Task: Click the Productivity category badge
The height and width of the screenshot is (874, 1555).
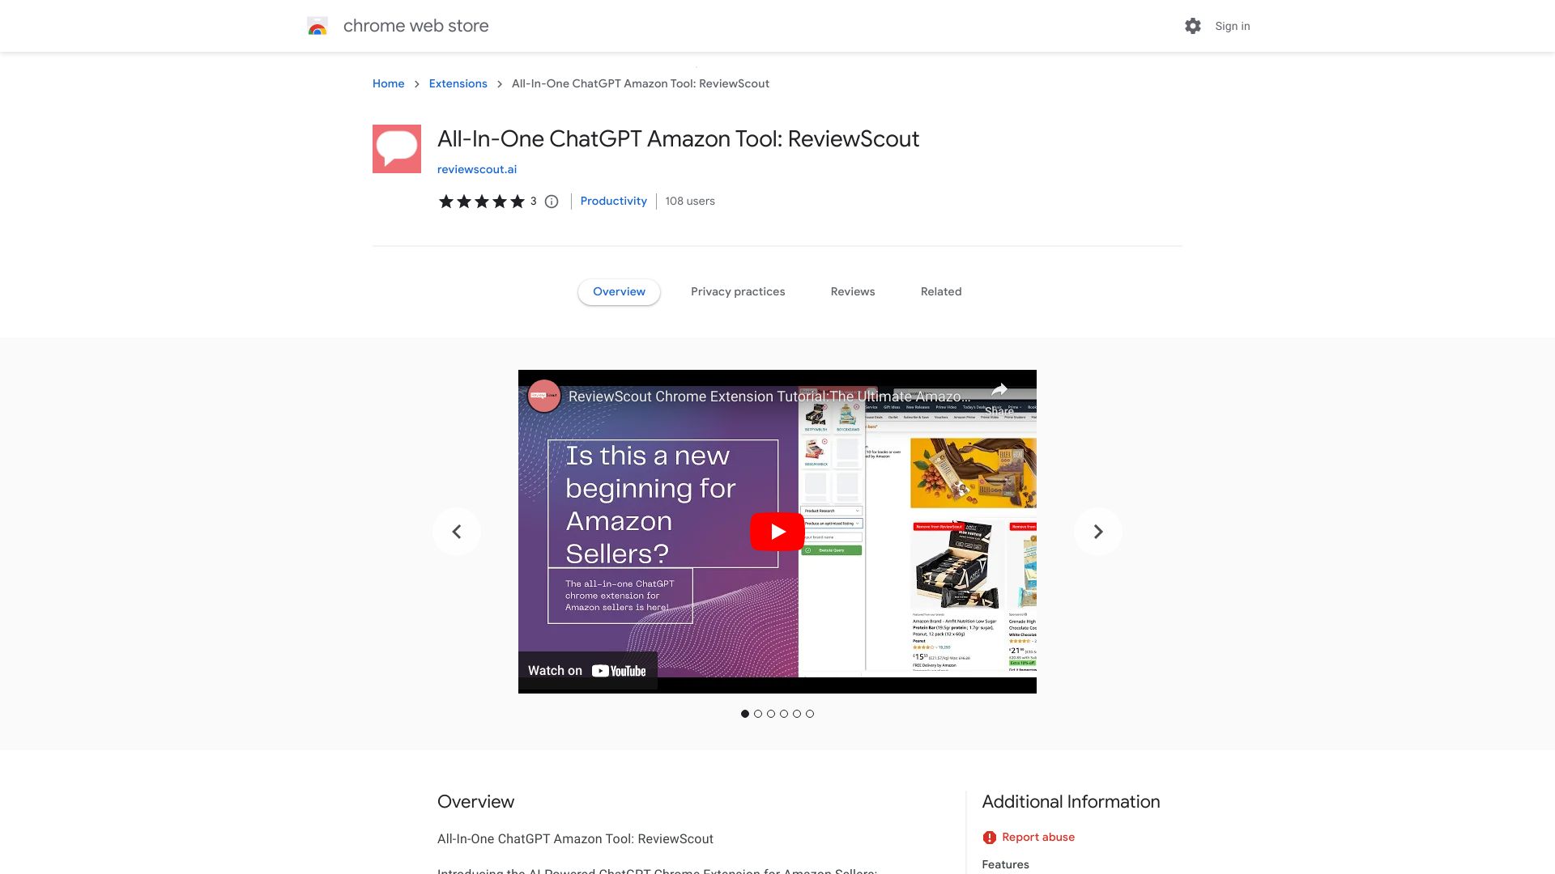Action: click(613, 201)
